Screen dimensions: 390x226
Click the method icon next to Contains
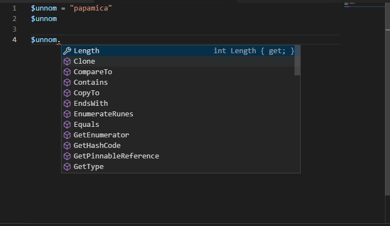67,83
